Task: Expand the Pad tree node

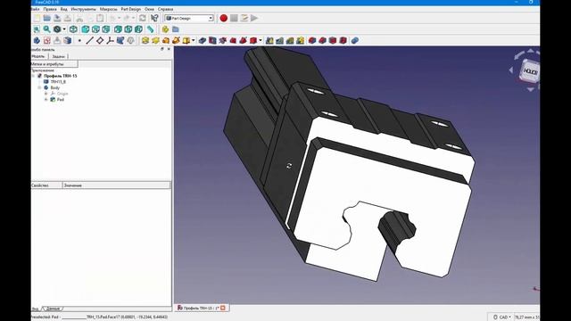Action: [46, 99]
